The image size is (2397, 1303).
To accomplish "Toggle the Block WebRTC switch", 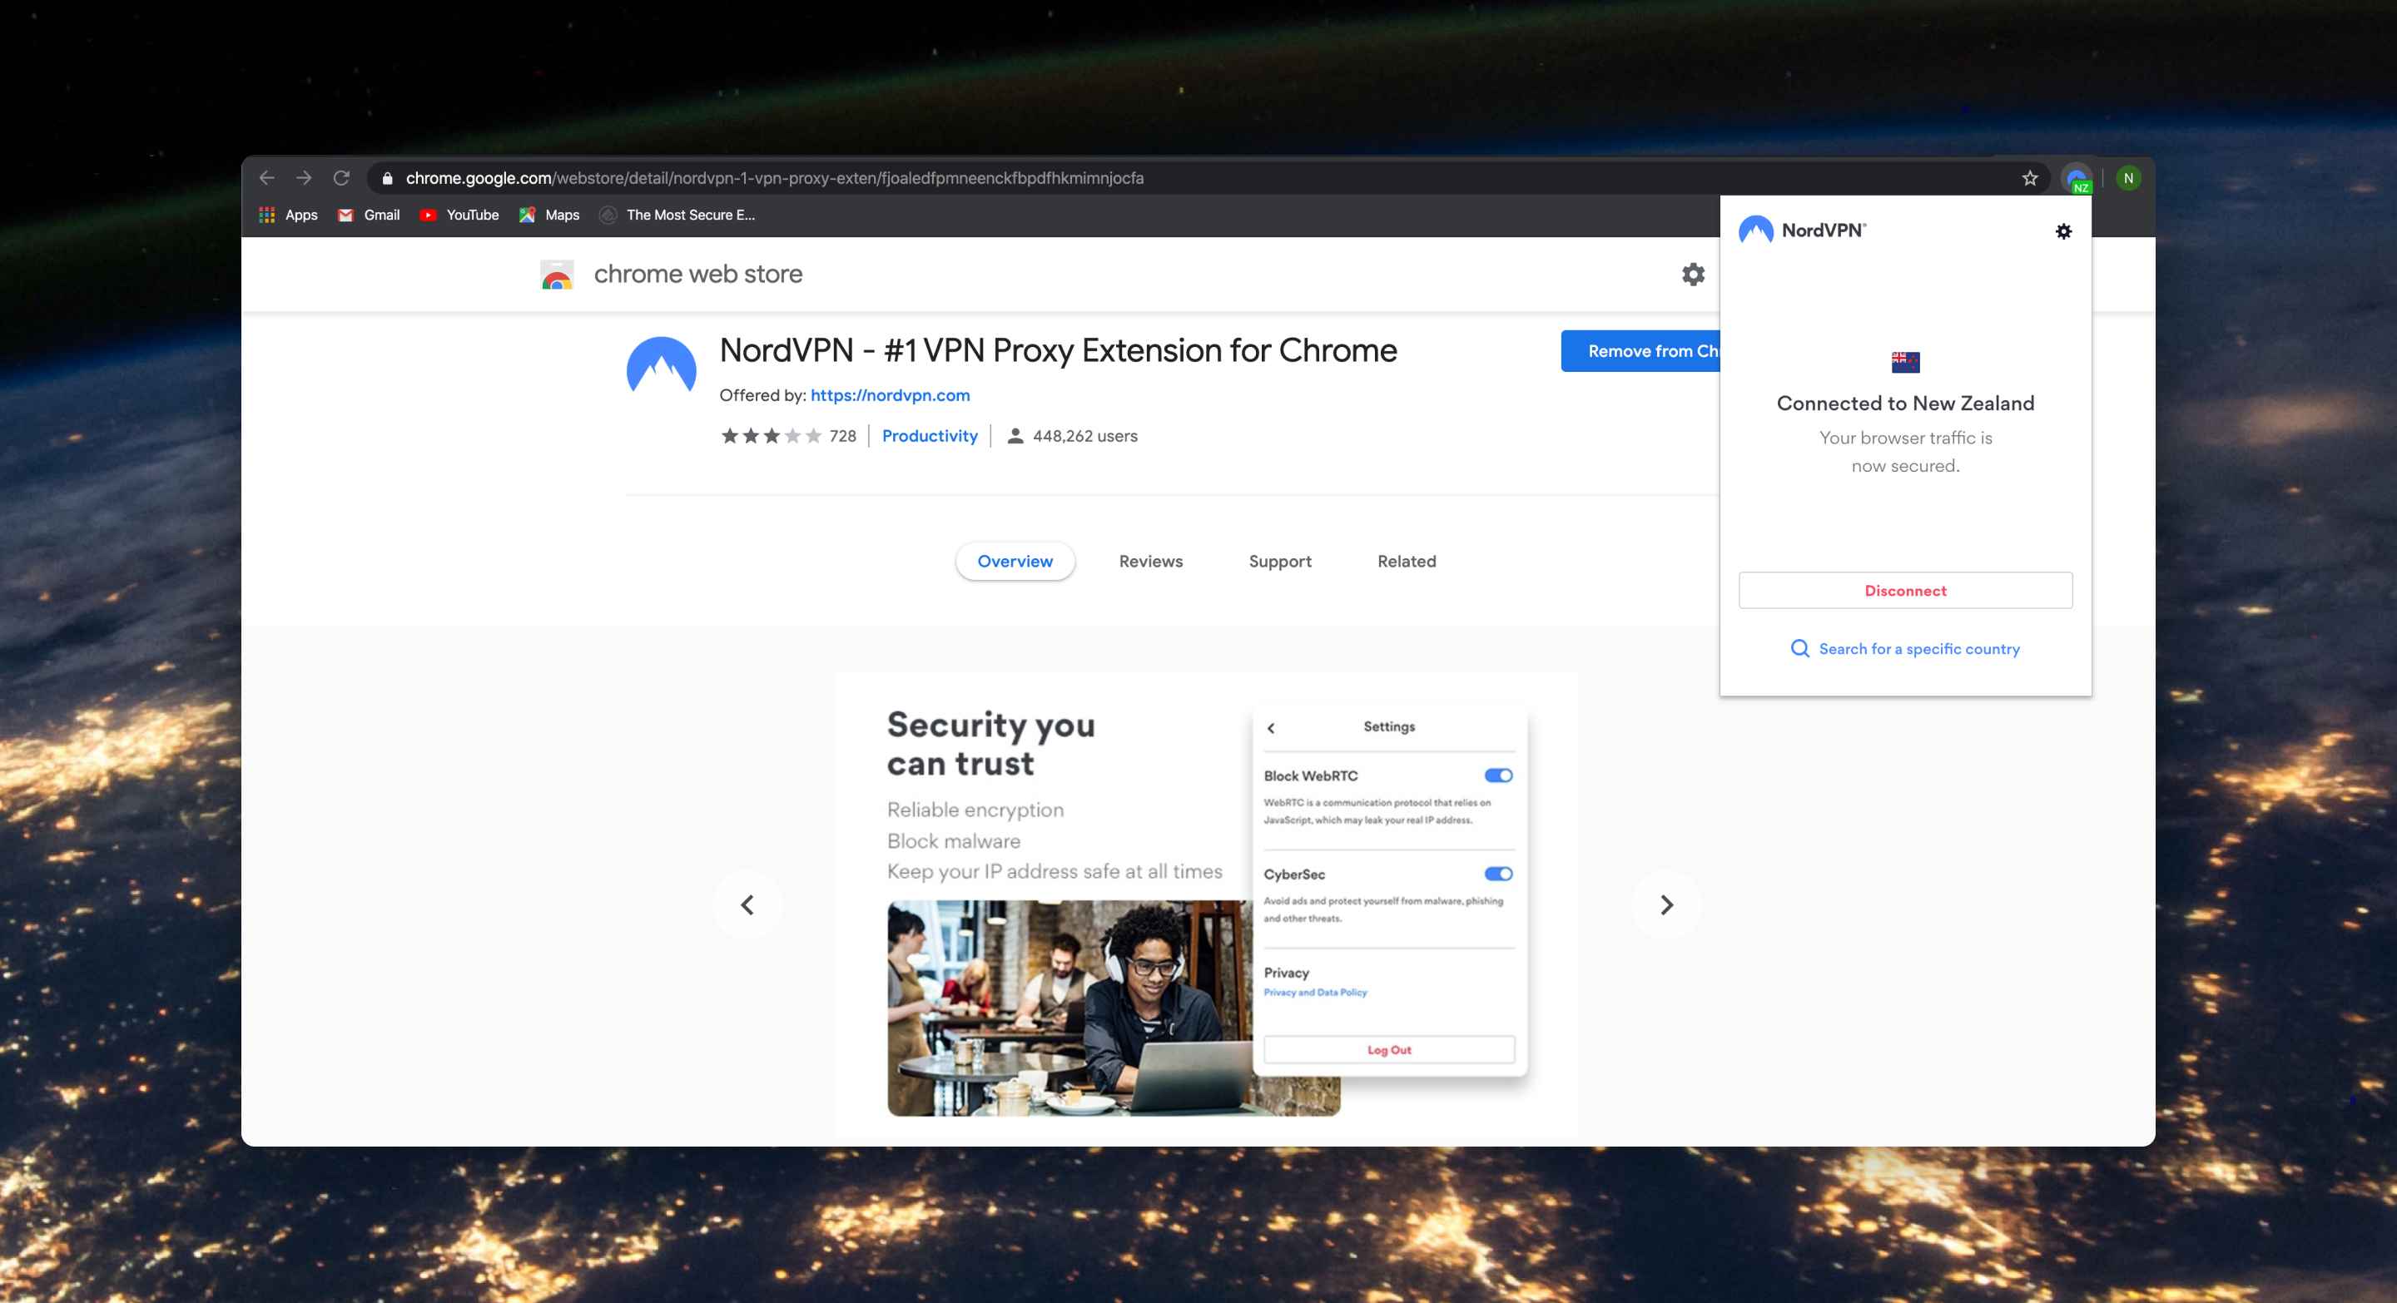I will 1496,775.
